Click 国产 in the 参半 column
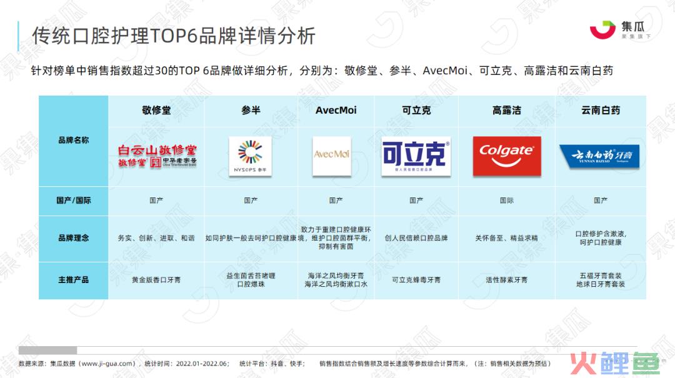This screenshot has width=675, height=378. pos(251,200)
